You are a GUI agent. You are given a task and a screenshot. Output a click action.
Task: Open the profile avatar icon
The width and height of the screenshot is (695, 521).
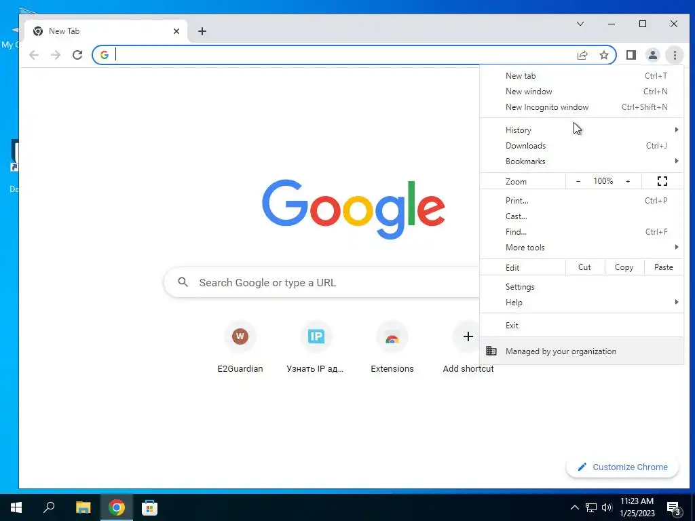(x=652, y=55)
